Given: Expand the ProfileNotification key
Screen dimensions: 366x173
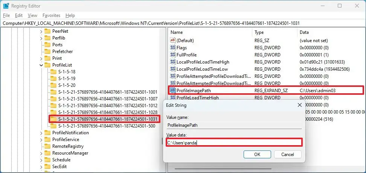Looking at the screenshot, I should click(x=41, y=133).
